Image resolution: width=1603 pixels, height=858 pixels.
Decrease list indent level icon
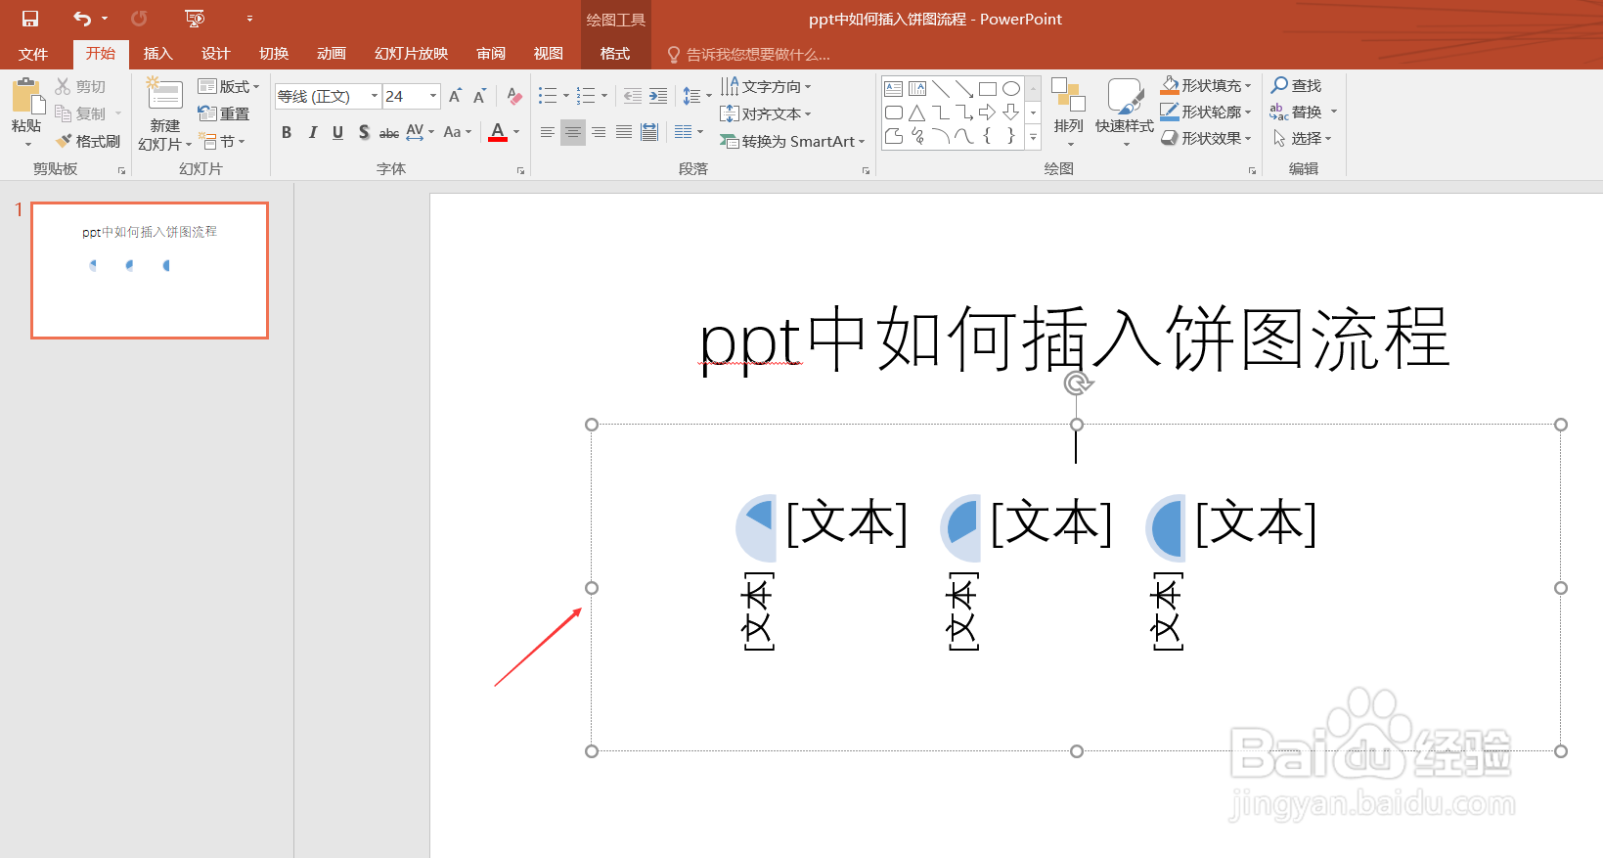pos(633,96)
